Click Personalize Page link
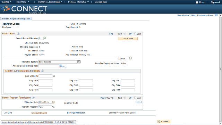 pos(205,15)
